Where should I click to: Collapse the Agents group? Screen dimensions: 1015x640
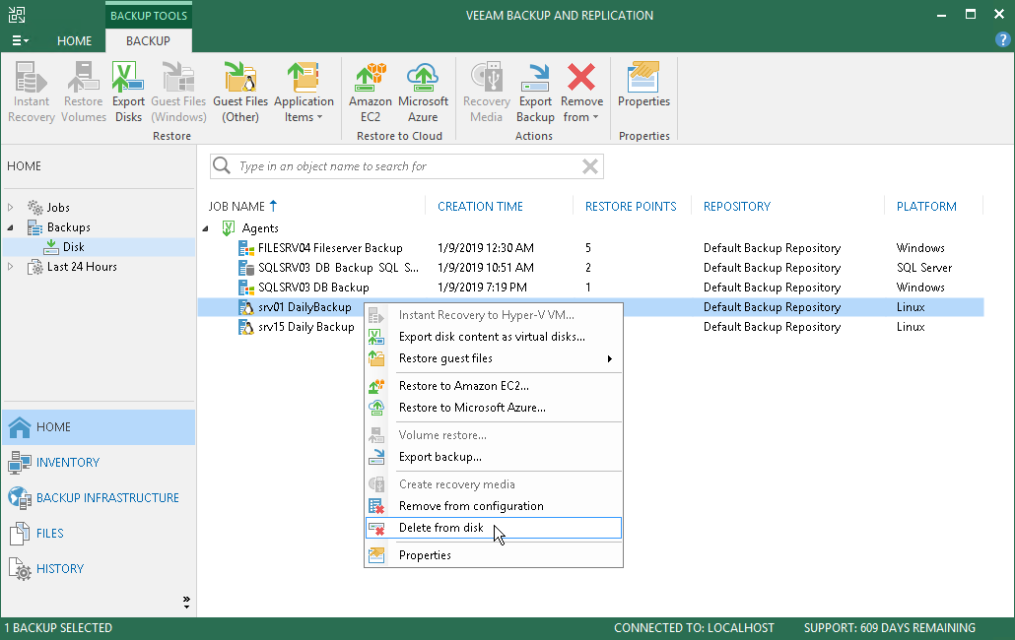(205, 228)
